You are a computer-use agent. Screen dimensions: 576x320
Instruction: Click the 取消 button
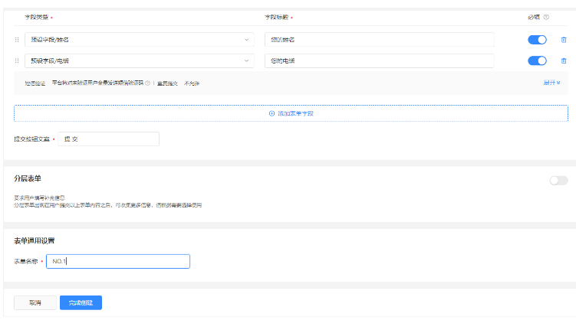35,303
